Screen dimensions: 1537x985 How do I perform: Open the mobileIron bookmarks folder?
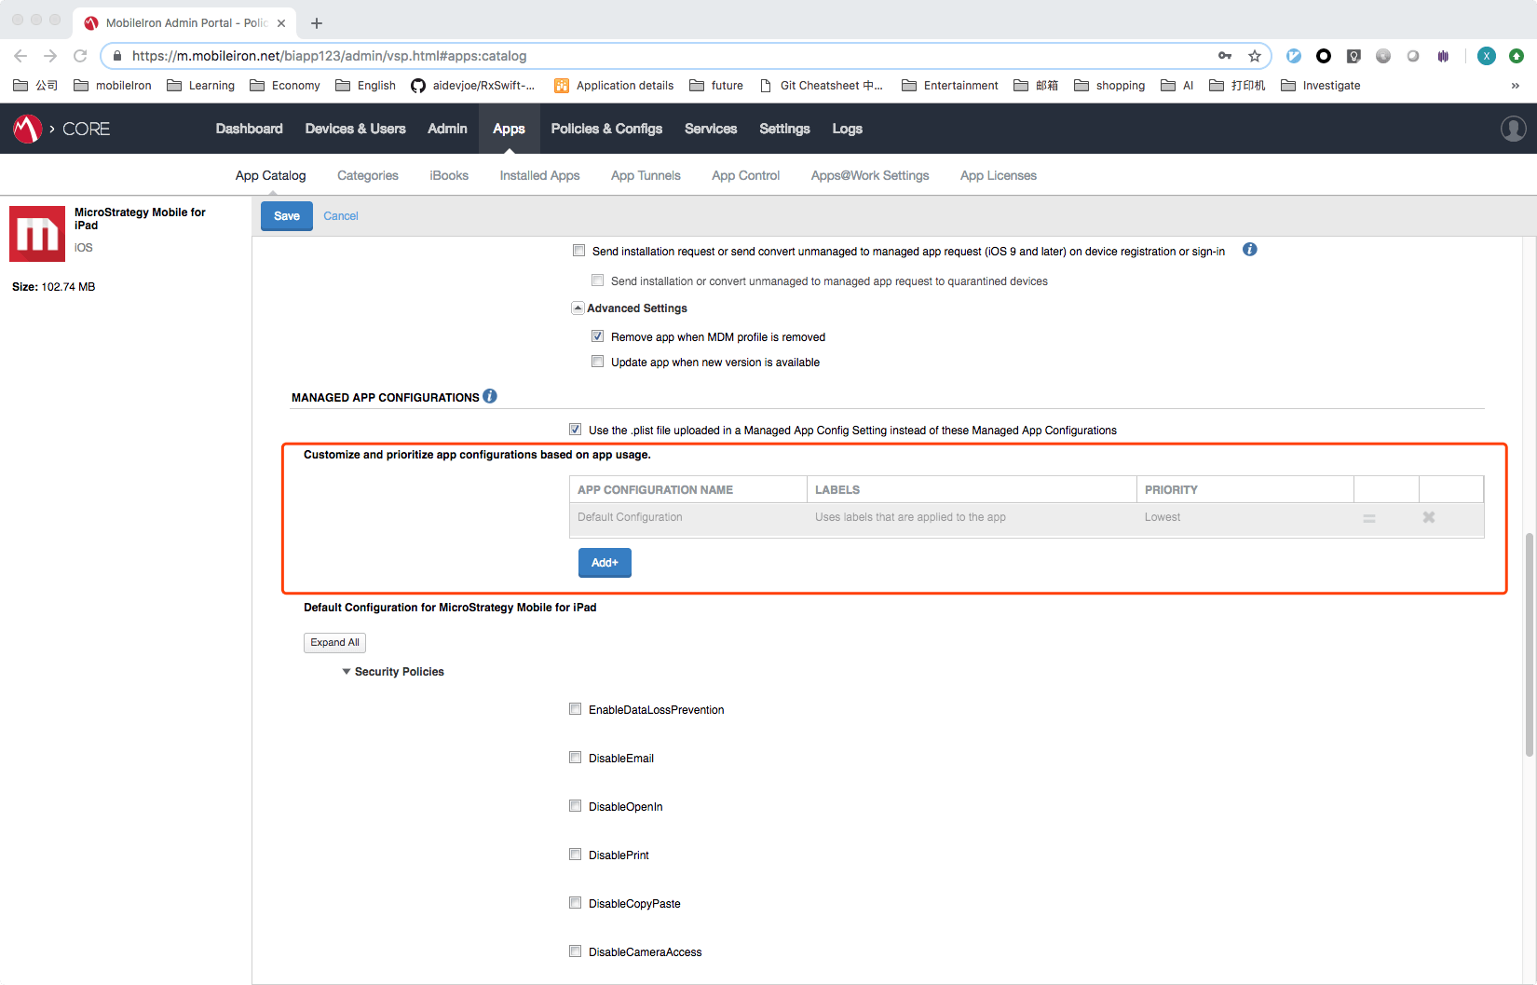(x=113, y=86)
